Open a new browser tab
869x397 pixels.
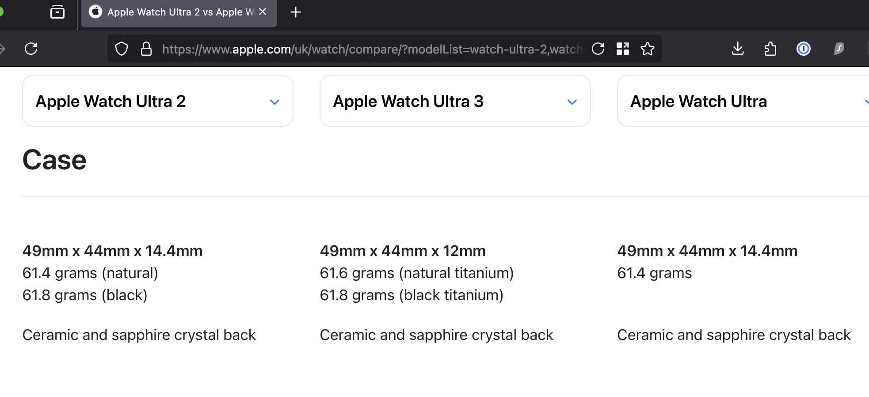click(x=296, y=12)
